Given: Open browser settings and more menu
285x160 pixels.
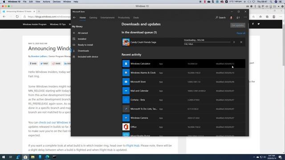Looking at the screenshot, I should point(281,17).
